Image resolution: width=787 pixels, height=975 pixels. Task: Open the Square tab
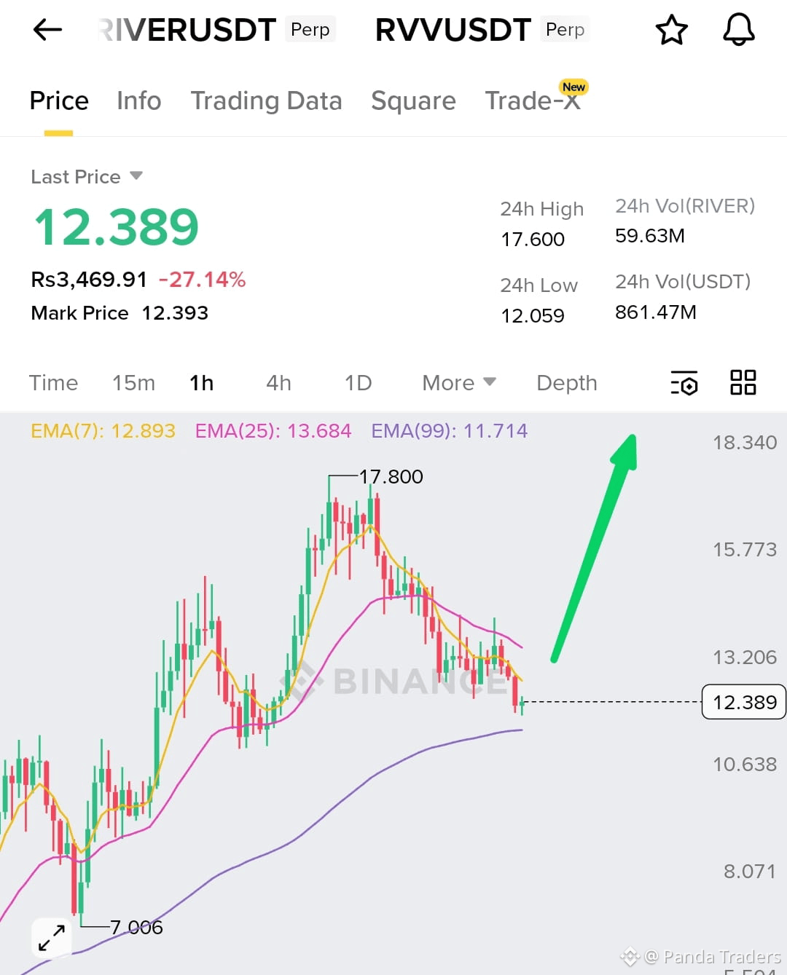click(x=413, y=100)
